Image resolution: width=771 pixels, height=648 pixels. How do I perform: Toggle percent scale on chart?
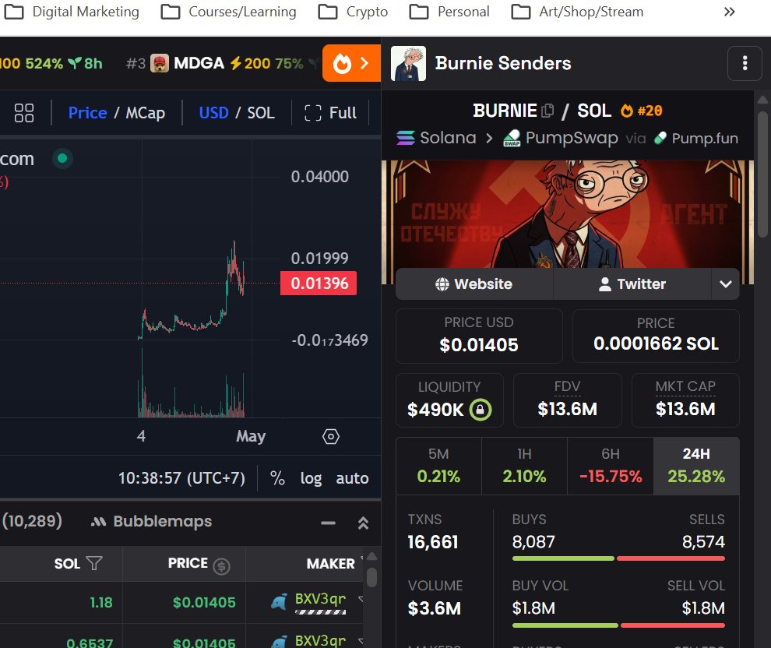[x=277, y=478]
